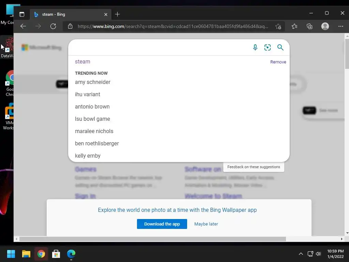Image resolution: width=349 pixels, height=262 pixels.
Task: Select the Google Chrome desktop shortcut
Action: [x=9, y=84]
